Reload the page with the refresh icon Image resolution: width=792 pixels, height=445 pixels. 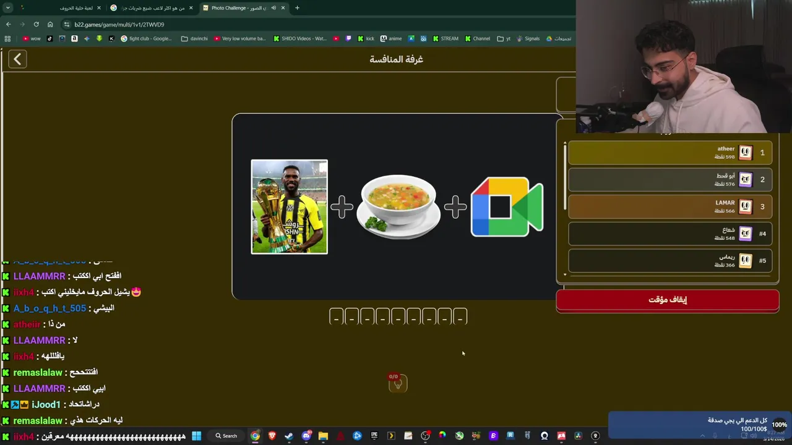pyautogui.click(x=36, y=24)
